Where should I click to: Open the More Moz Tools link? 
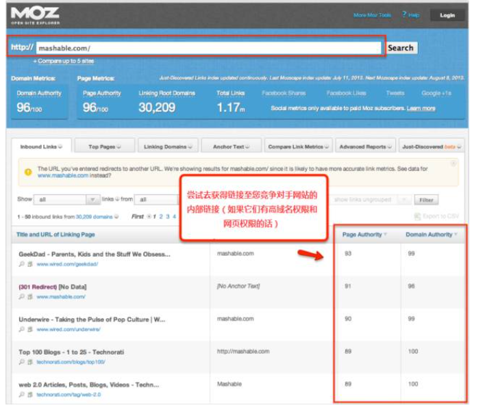[x=372, y=15]
